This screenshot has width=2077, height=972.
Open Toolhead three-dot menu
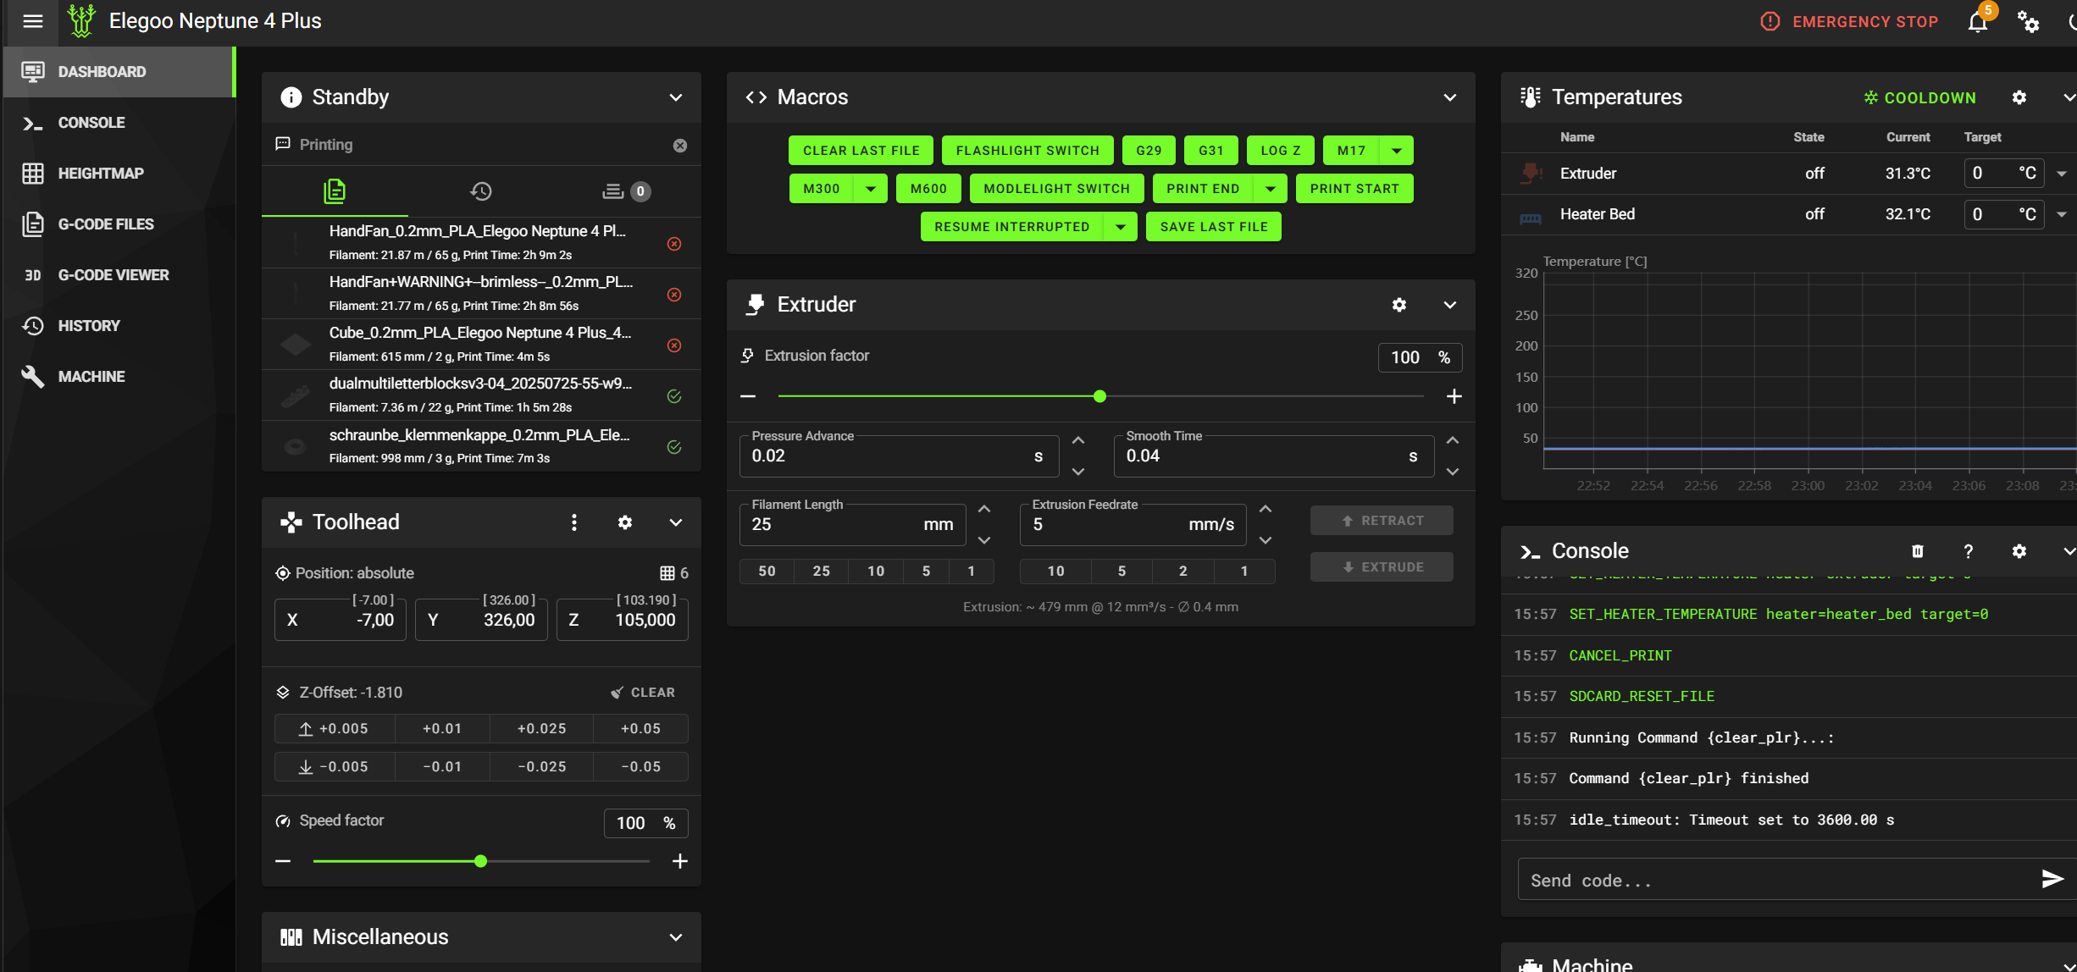click(x=574, y=522)
